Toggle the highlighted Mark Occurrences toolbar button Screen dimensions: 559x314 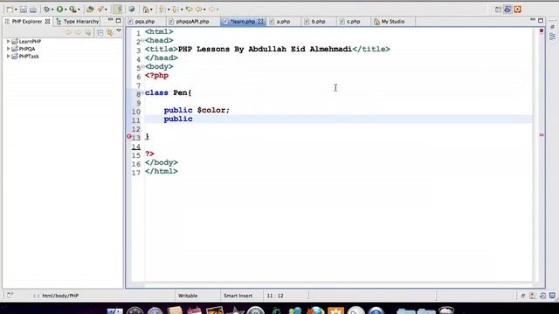[x=118, y=10]
